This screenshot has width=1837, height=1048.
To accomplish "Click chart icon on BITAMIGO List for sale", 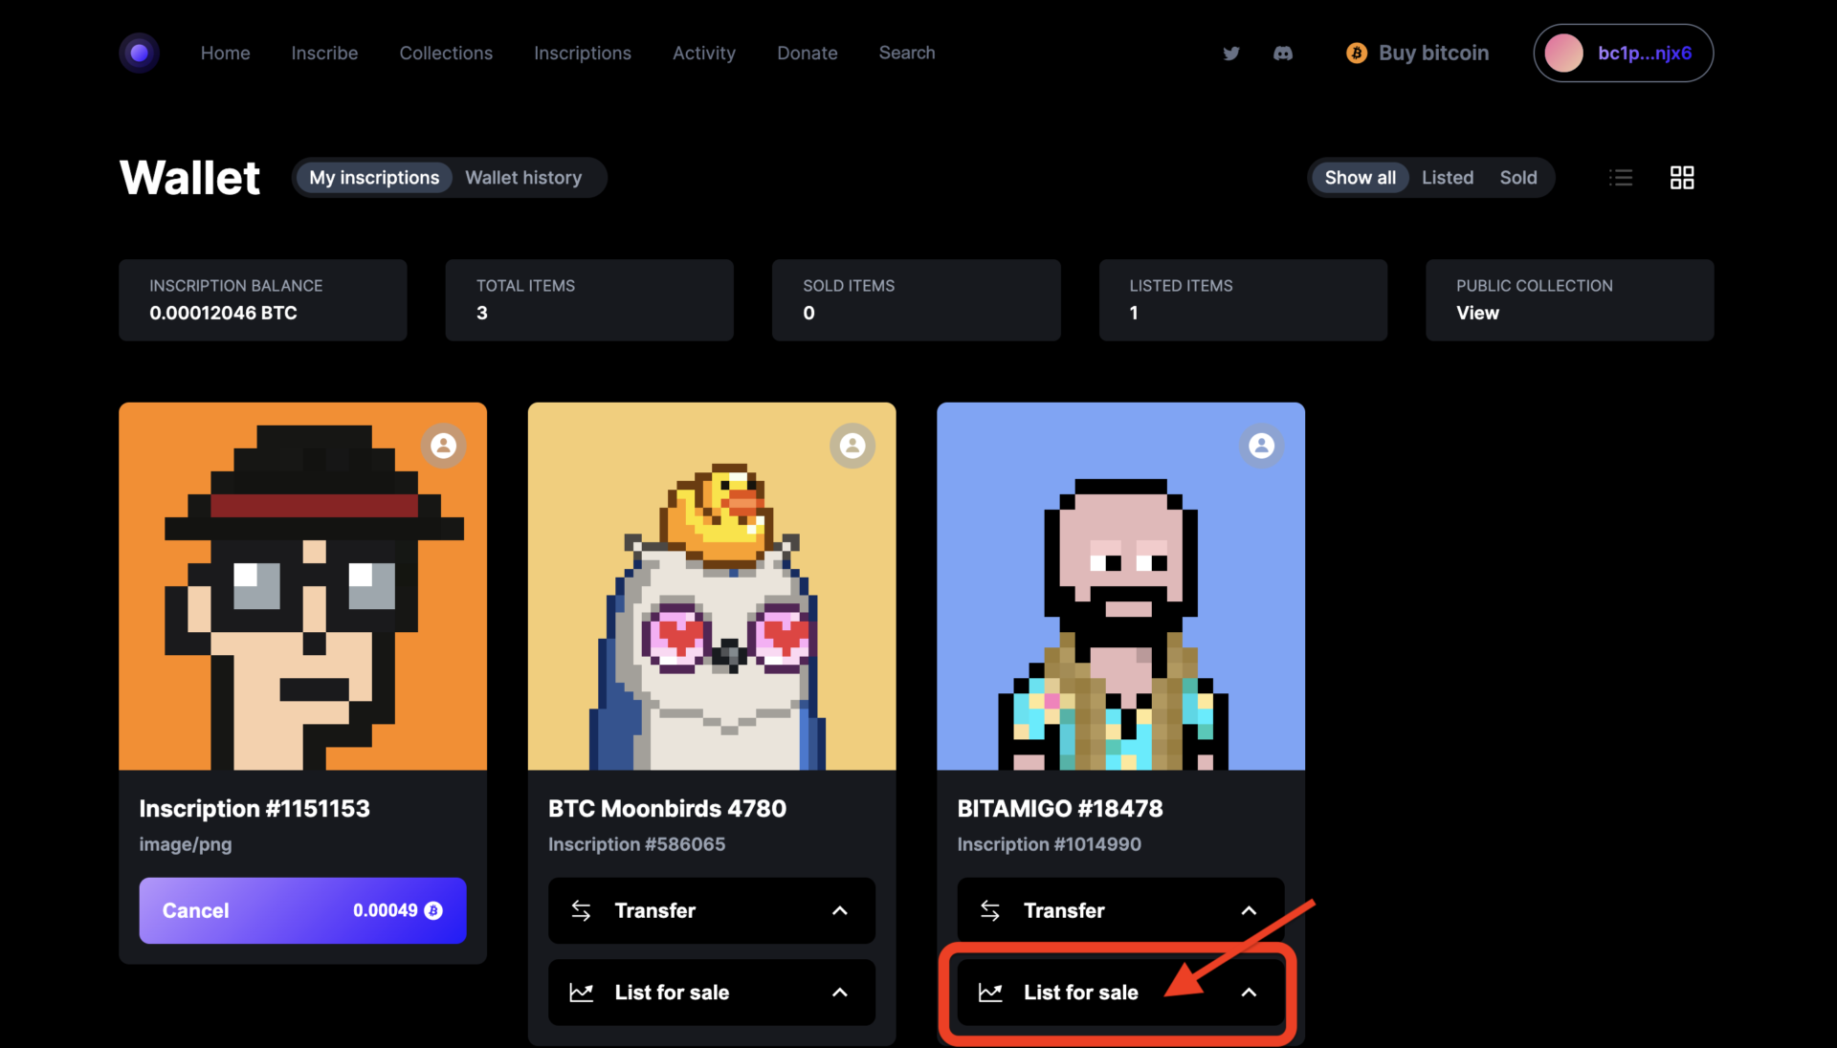I will click(x=990, y=993).
